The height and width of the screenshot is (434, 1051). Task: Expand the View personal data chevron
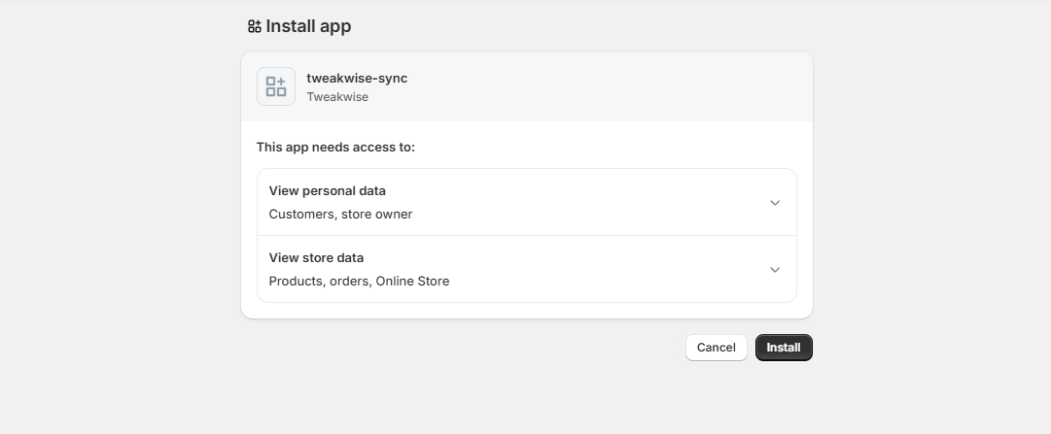[775, 203]
